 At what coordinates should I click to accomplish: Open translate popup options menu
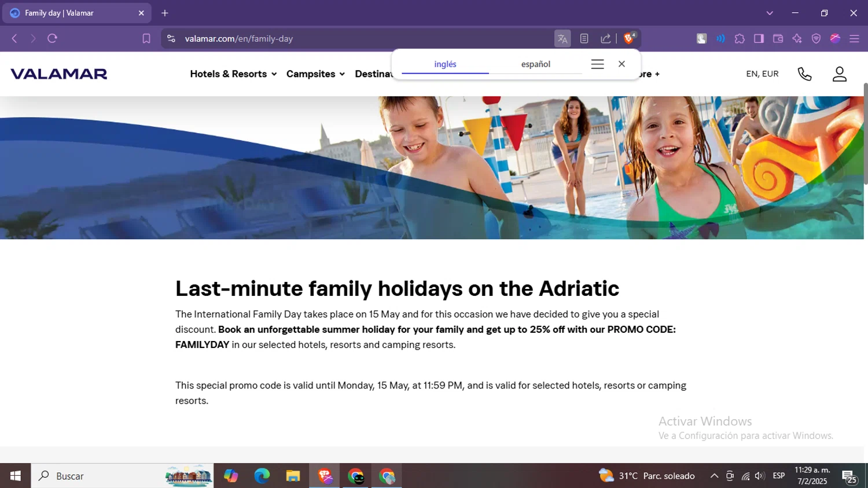[598, 64]
